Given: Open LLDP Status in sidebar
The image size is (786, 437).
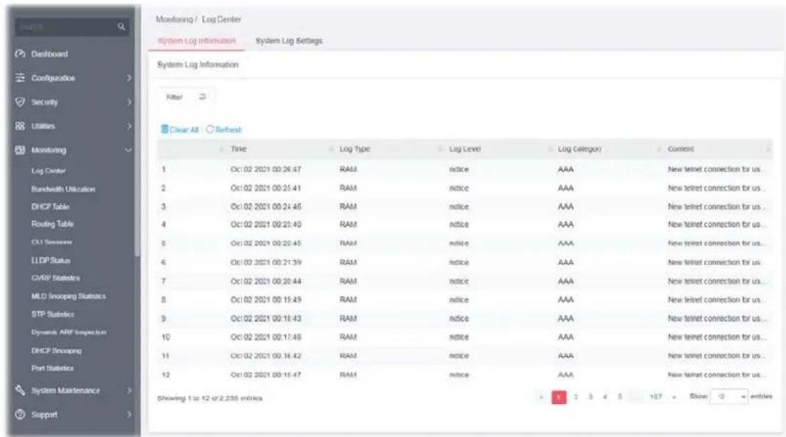Looking at the screenshot, I should coord(51,260).
